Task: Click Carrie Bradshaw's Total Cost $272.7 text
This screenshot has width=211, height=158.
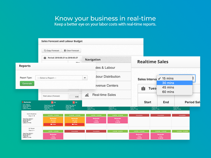Action: coord(28,119)
